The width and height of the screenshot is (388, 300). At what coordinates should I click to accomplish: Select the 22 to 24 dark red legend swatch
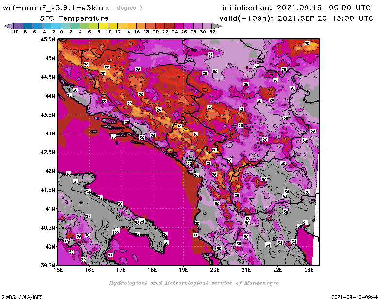(x=169, y=26)
